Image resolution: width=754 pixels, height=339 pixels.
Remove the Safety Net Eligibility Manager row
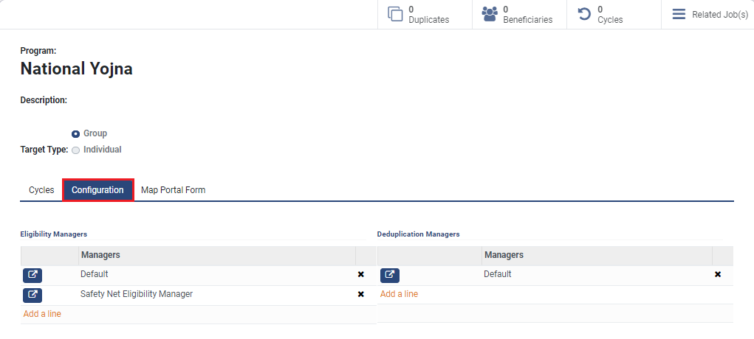pos(361,295)
